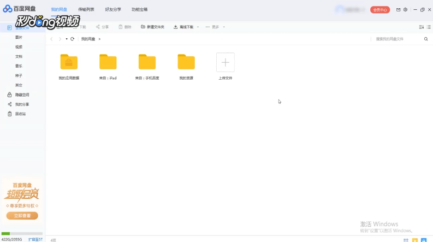Click the 删除 delete toolbar button
The image size is (433, 242).
point(125,27)
